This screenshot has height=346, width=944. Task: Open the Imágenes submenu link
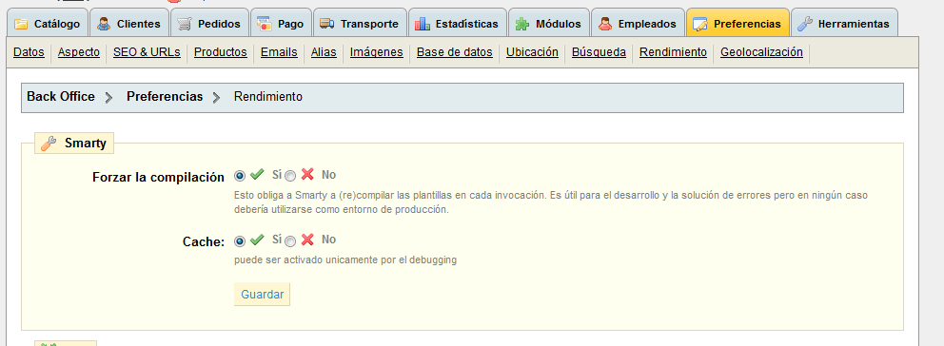[x=376, y=52]
